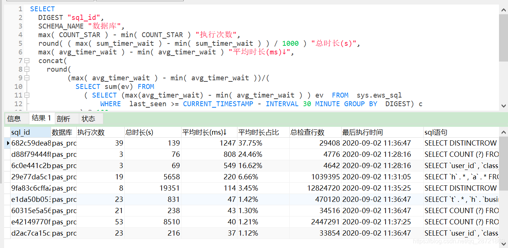Select cell 60315e5a56 in sql_id column

pyautogui.click(x=31, y=210)
